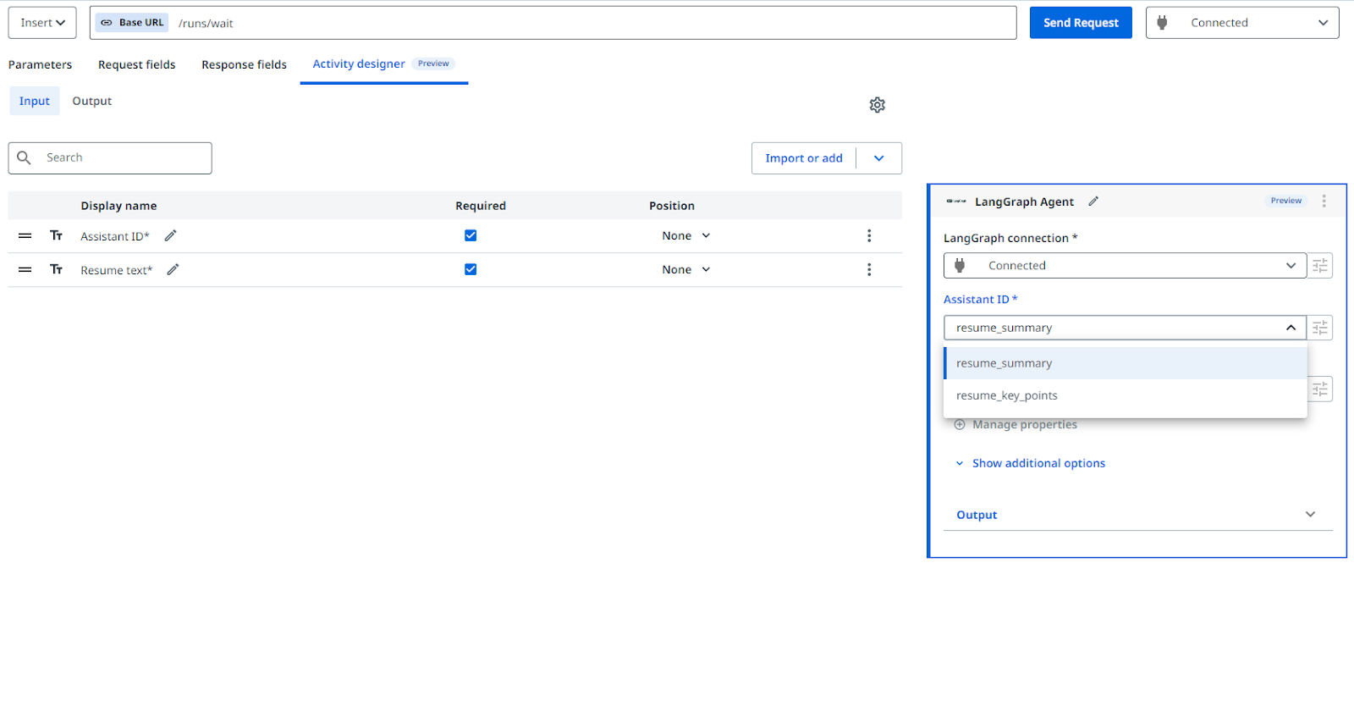
Task: Click the plug icon in the top connection selector
Action: 1163,23
